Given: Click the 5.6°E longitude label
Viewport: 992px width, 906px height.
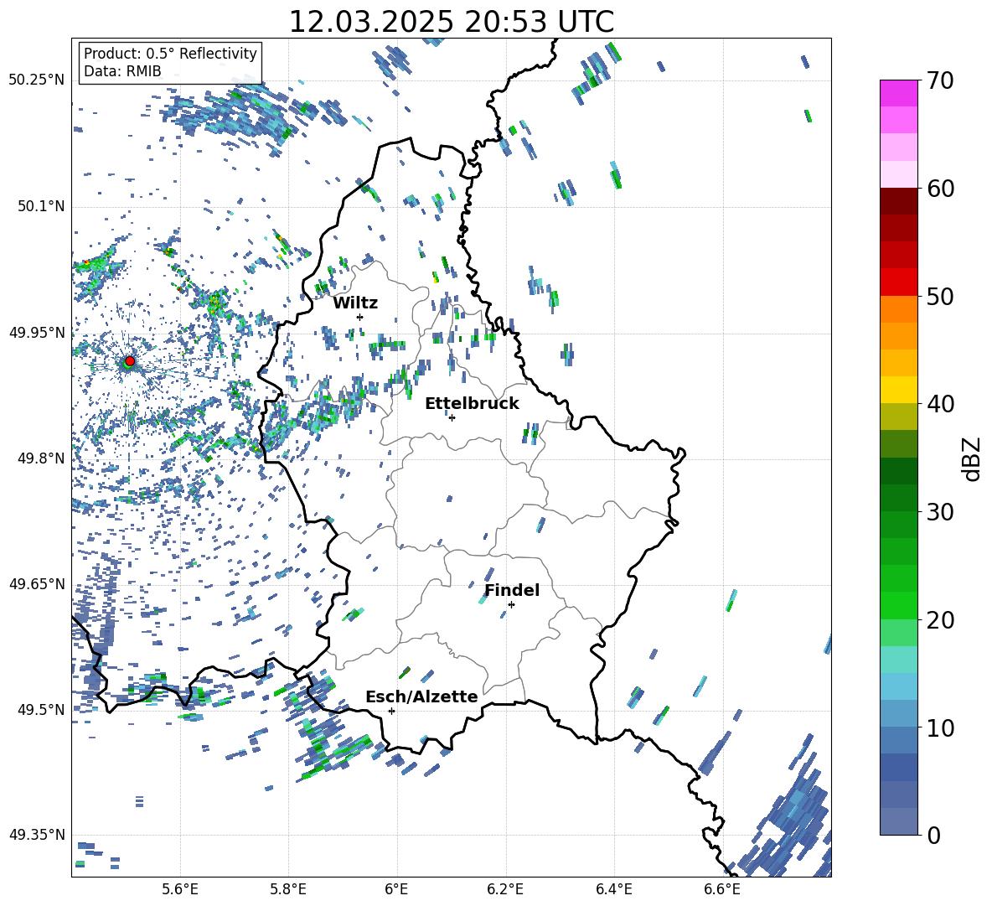Looking at the screenshot, I should pos(180,889).
